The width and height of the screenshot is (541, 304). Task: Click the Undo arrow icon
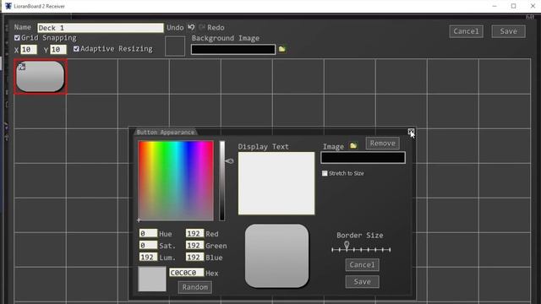(191, 27)
